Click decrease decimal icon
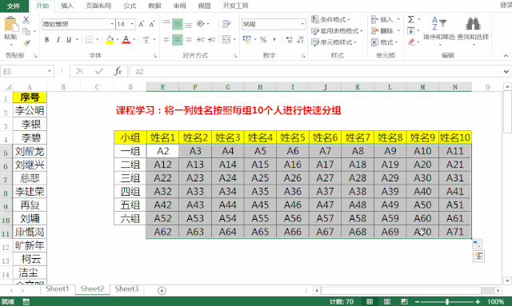Screen dimensions: 512x306 300,40
